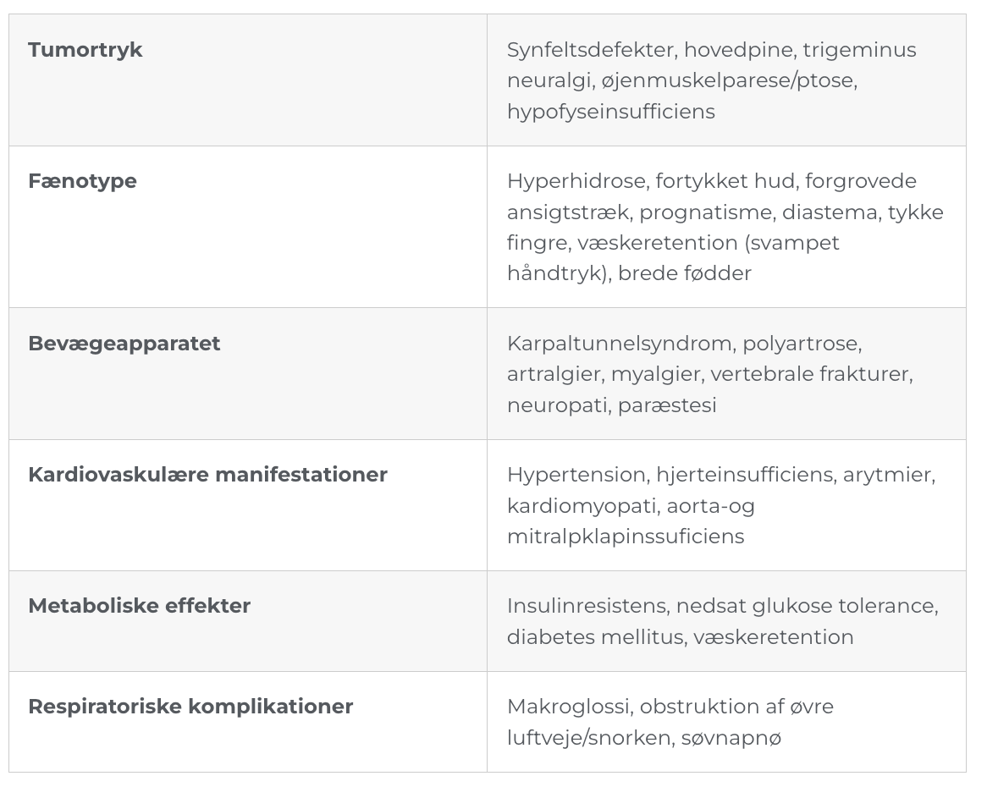Click the Synfeltsdefekter description text
The width and height of the screenshot is (987, 787).
(x=711, y=80)
